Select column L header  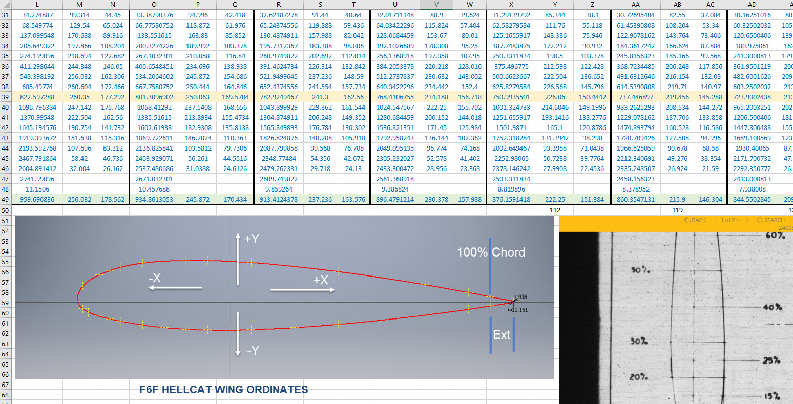[x=37, y=5]
